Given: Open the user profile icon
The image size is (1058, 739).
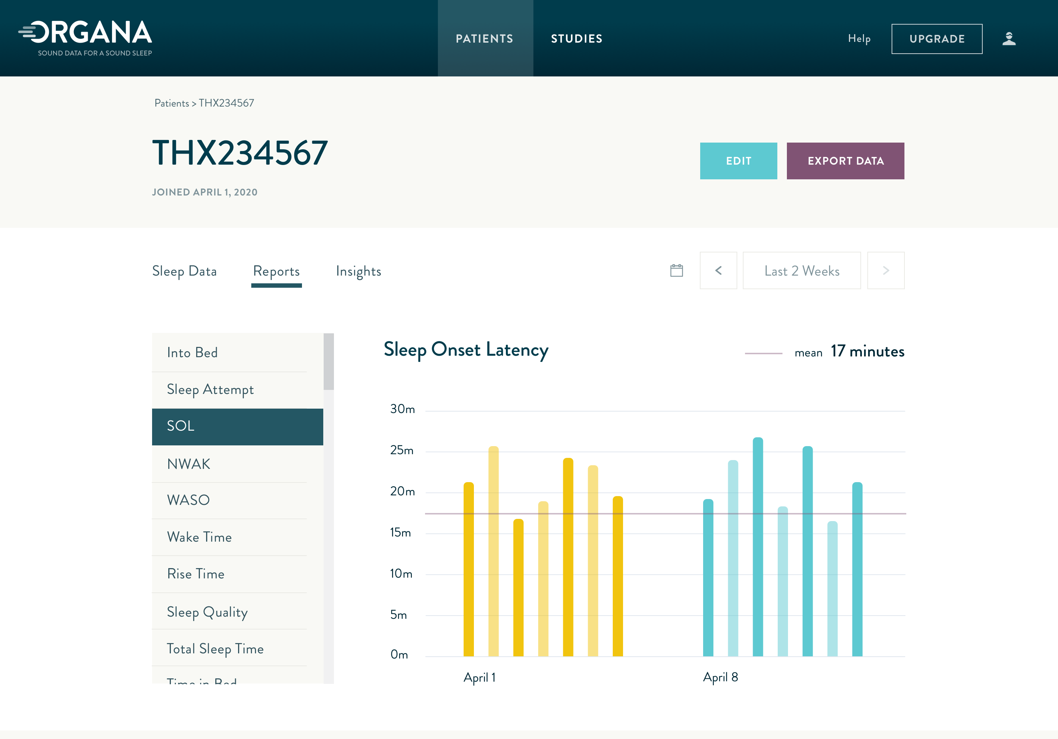Looking at the screenshot, I should [1009, 39].
